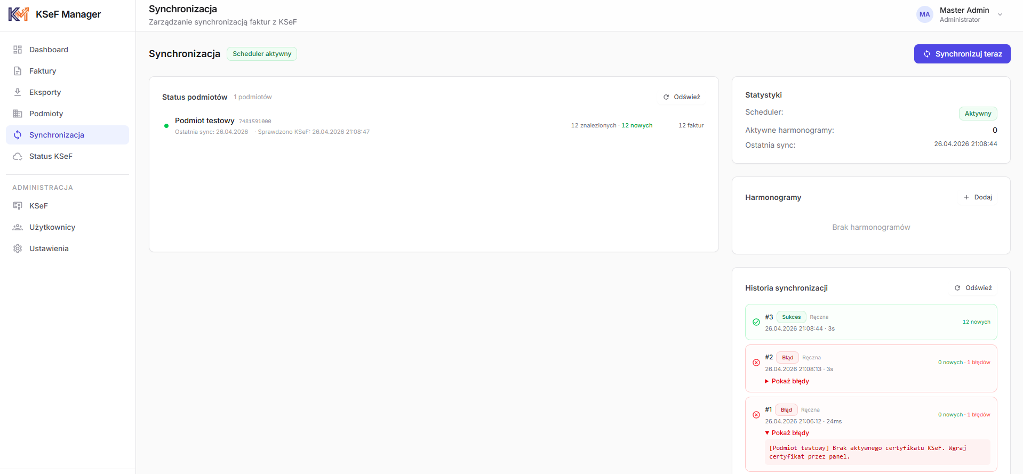Click the Synchronizuj teraz button
This screenshot has height=474, width=1023.
click(962, 54)
